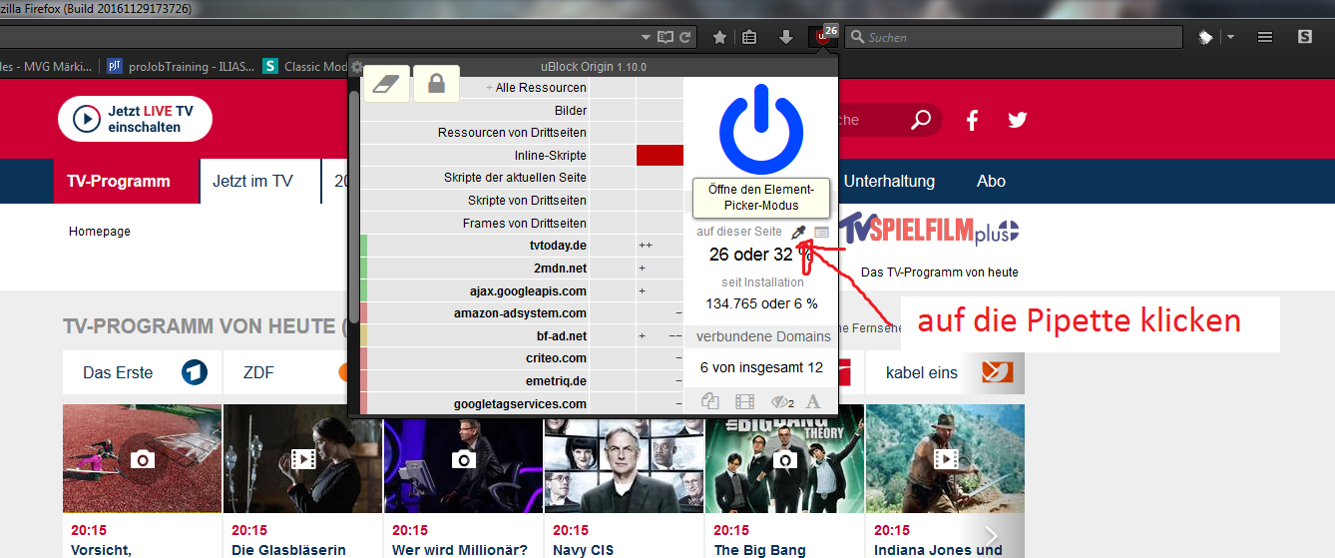Open the Twitter bird icon in site header
The height and width of the screenshot is (558, 1335).
point(1018,120)
